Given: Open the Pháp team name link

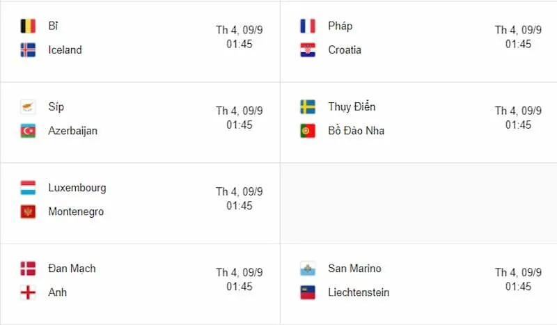Looking at the screenshot, I should tap(340, 26).
